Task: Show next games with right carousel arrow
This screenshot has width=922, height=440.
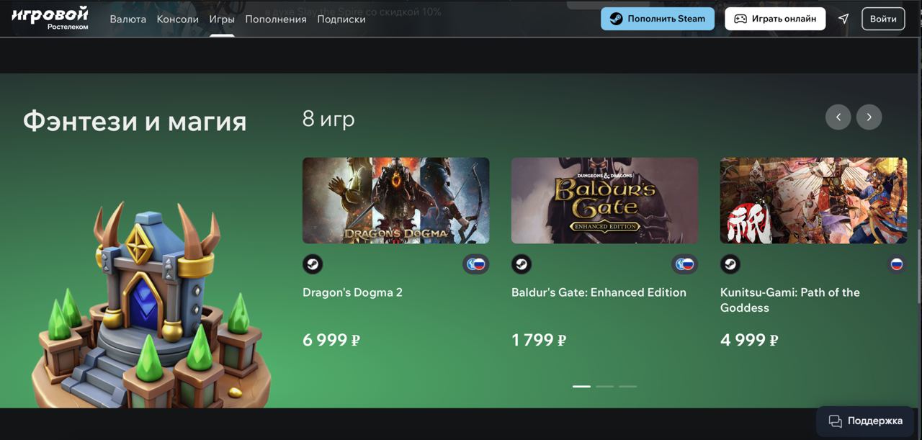Action: [869, 117]
